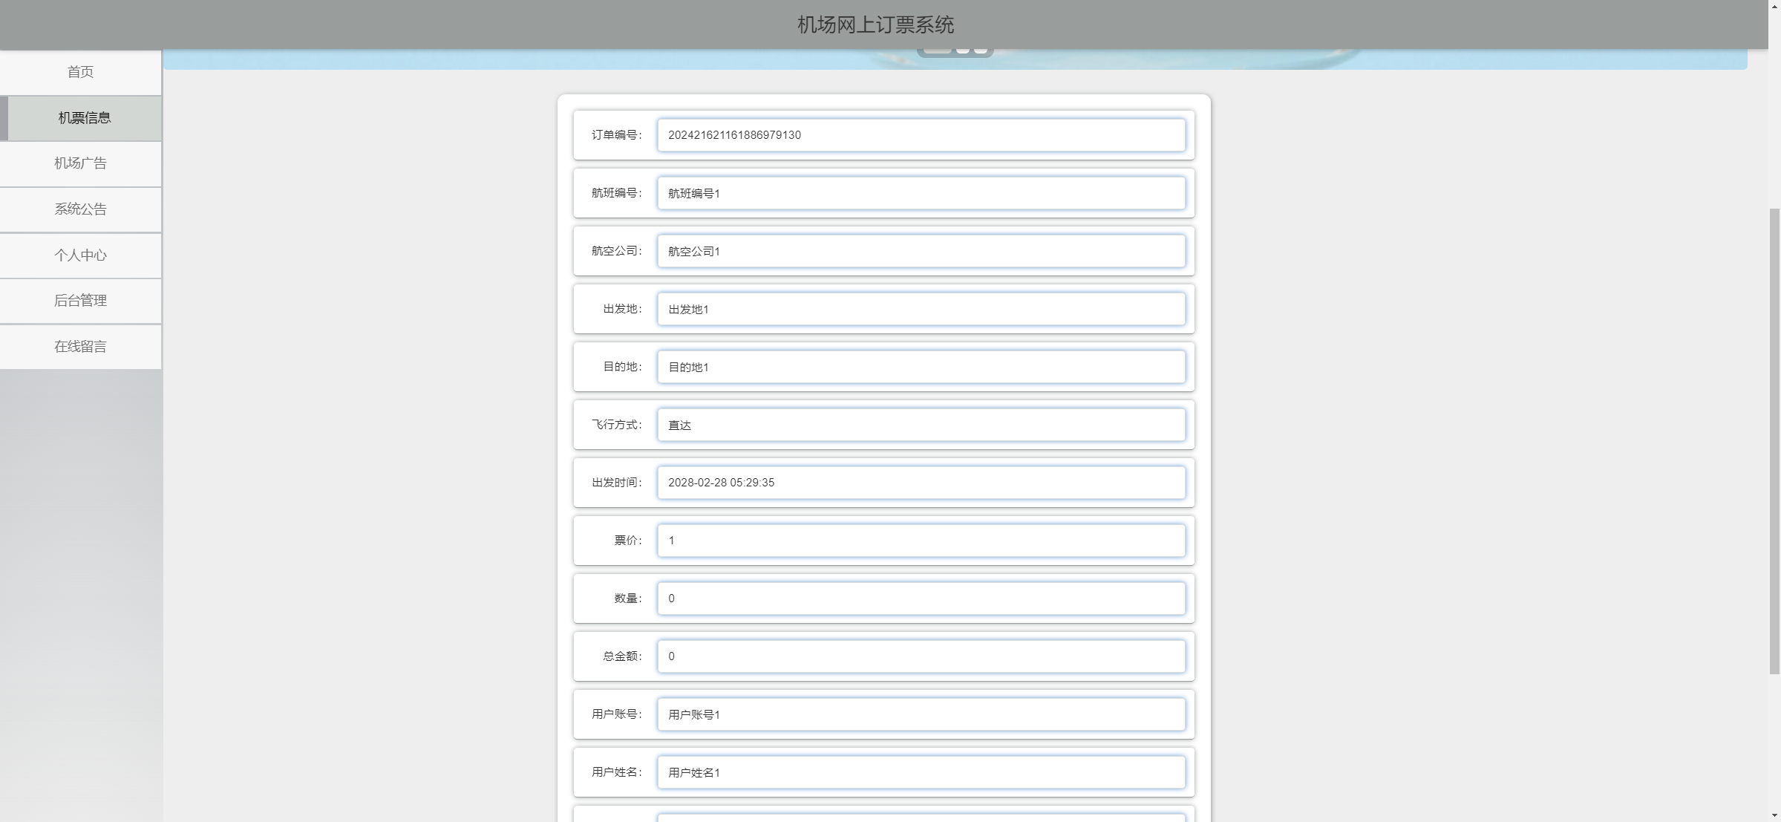Open 后台管理 link

tap(80, 301)
